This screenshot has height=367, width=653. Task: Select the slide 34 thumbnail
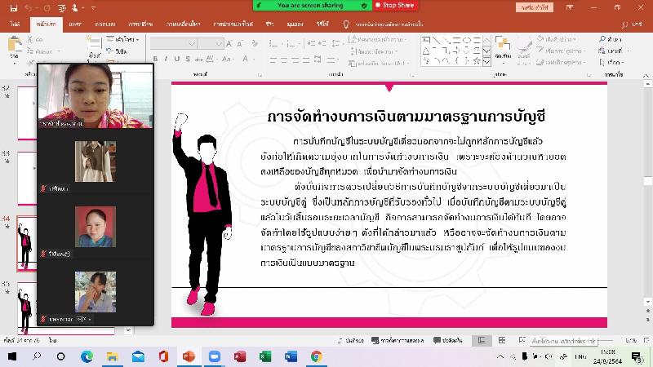(26, 243)
